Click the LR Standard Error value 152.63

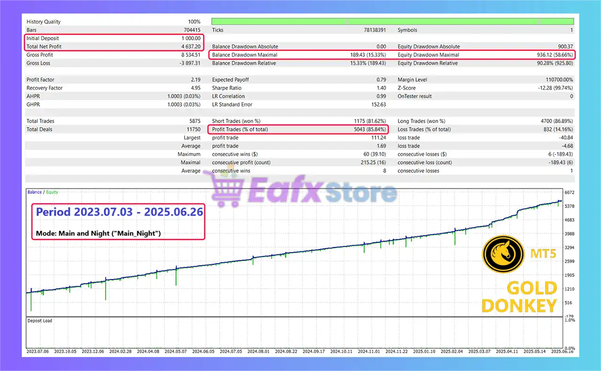tap(378, 104)
